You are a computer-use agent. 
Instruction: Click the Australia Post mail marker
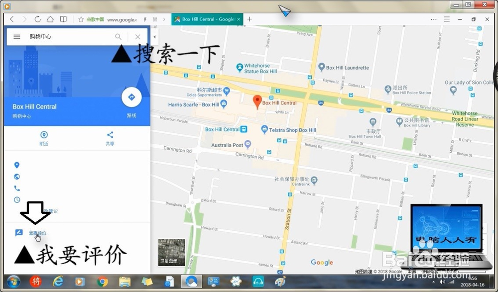(248, 144)
